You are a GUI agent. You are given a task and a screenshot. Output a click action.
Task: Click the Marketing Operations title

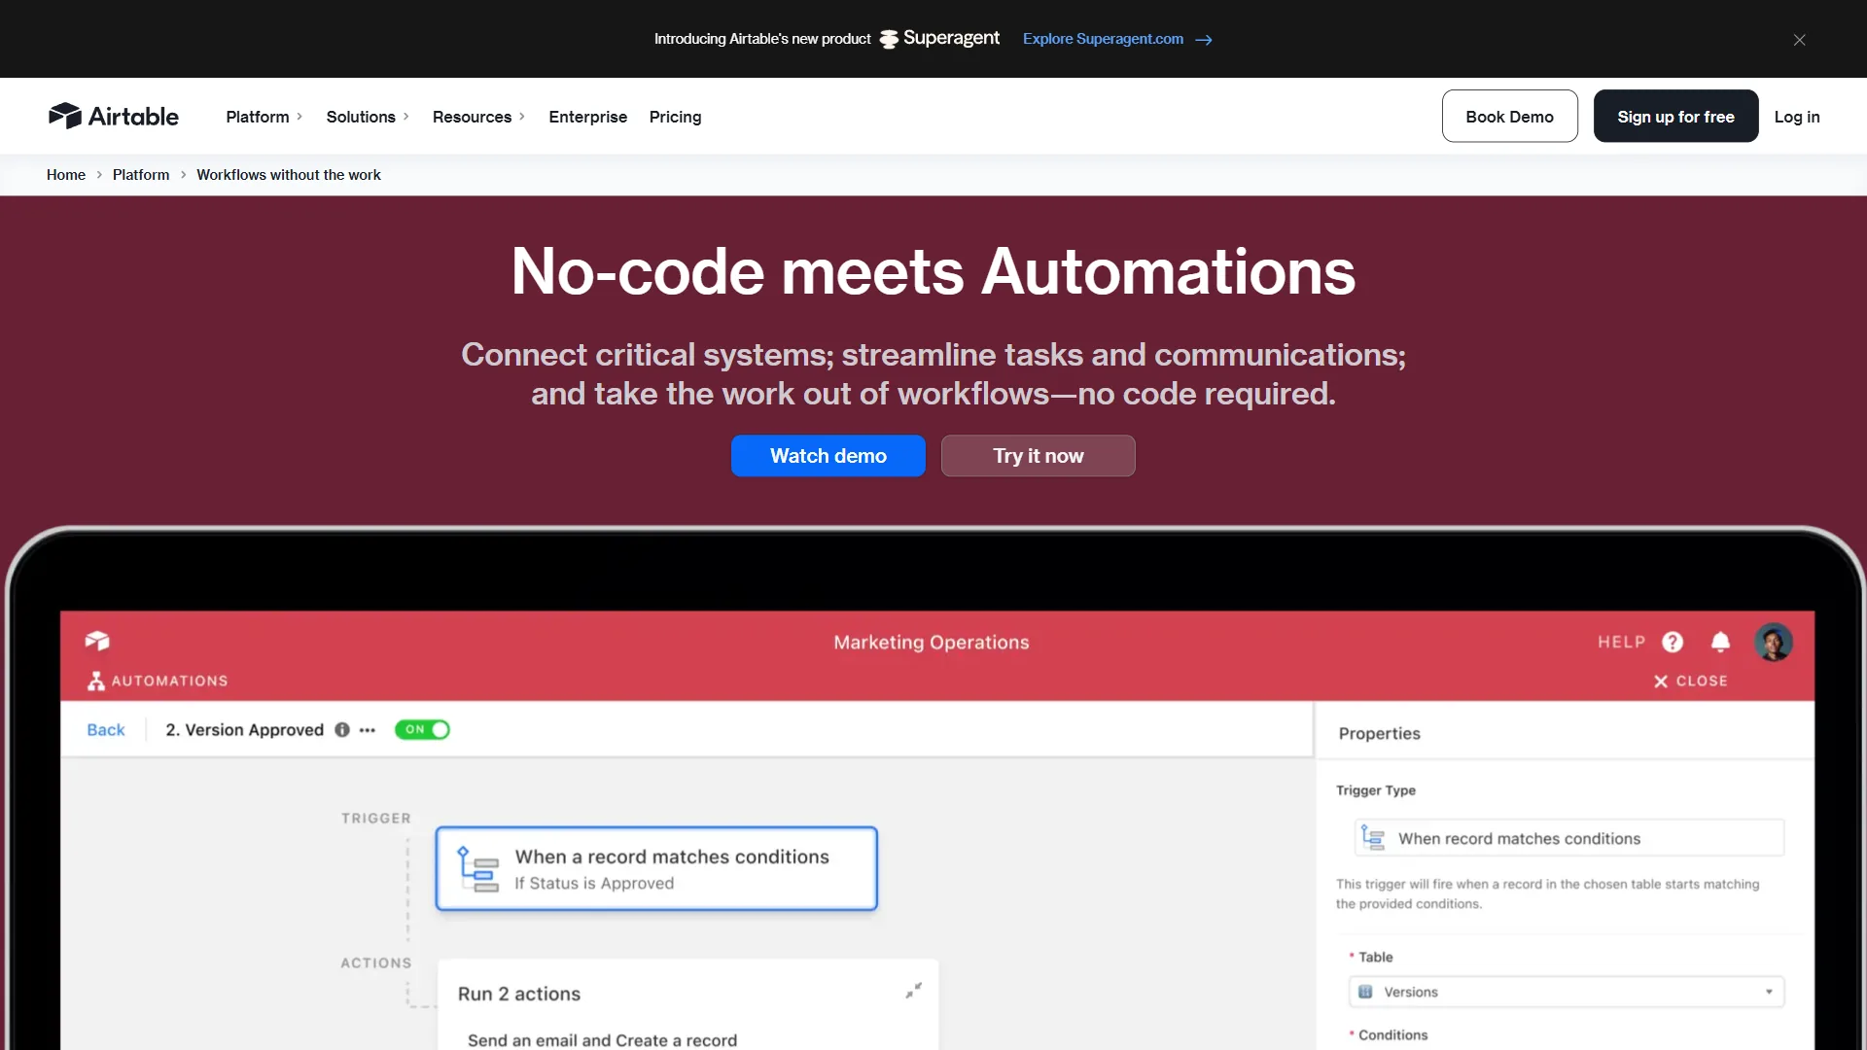(x=932, y=643)
